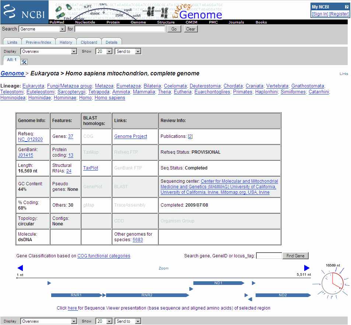Switch to the Preview/Index tab

(x=39, y=42)
